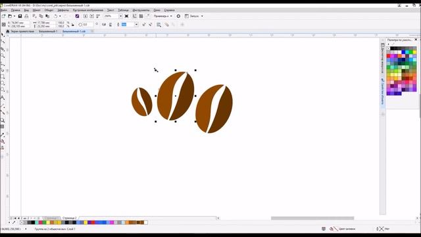Switch to the Page 2 tab
421x237 pixels.
pos(70,218)
